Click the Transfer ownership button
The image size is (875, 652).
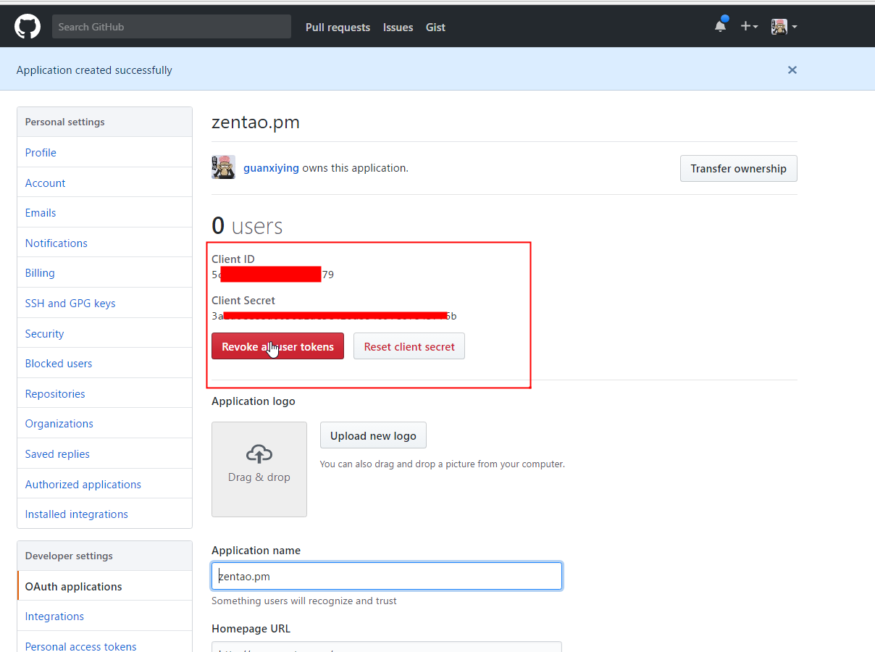point(738,169)
